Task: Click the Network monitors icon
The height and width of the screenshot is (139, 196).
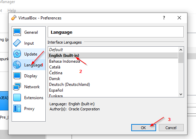Action: tap(17, 87)
